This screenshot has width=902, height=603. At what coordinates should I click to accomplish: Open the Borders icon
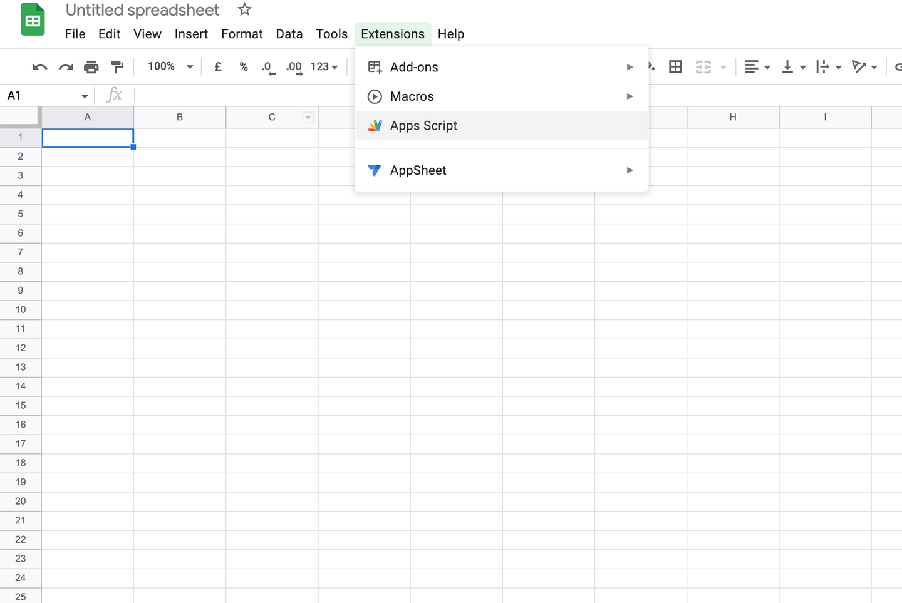675,66
